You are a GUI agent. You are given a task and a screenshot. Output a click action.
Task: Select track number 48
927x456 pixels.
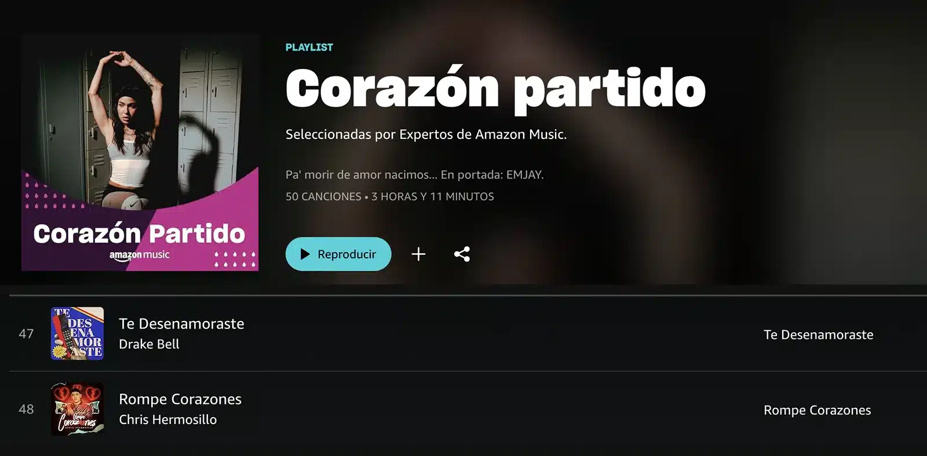coord(26,409)
